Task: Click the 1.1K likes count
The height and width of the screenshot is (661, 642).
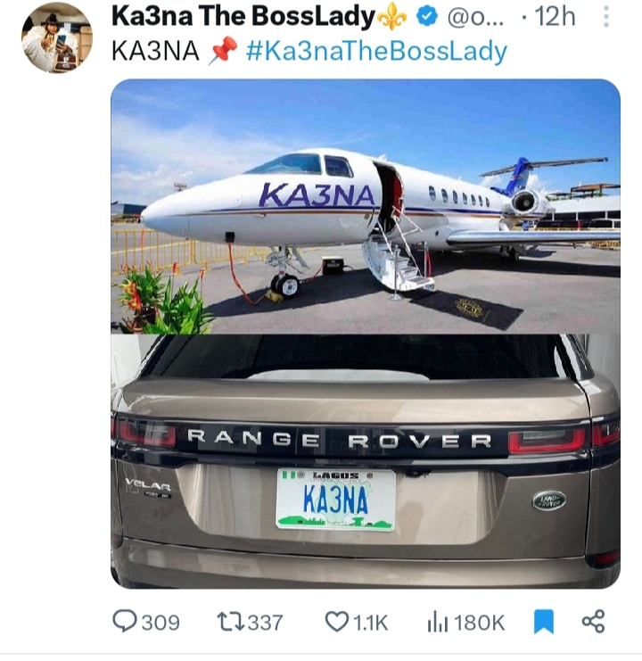Action: [x=368, y=622]
